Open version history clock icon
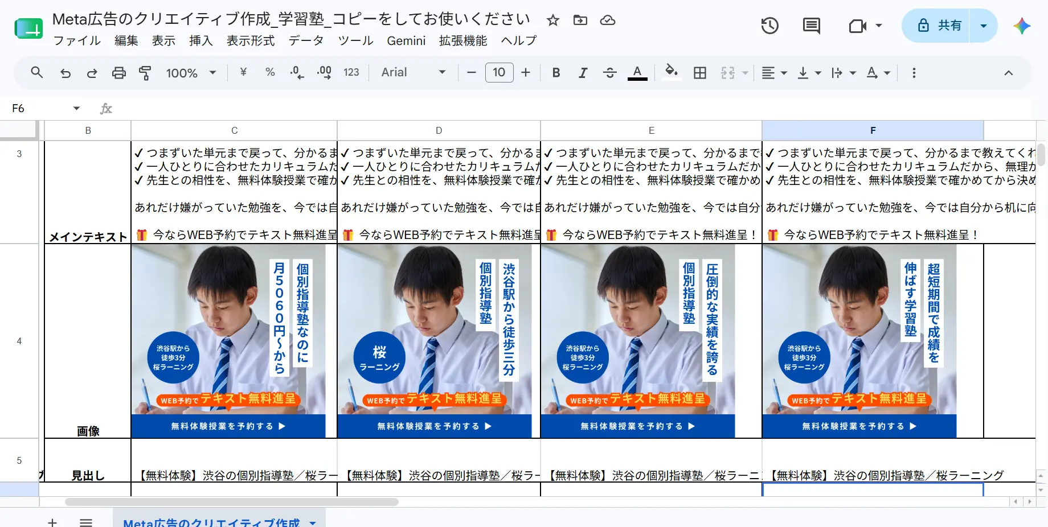The height and width of the screenshot is (527, 1048). pyautogui.click(x=769, y=26)
